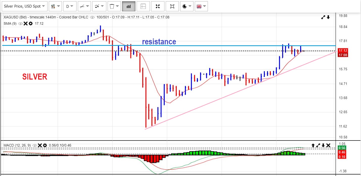Click the fit-to-screen arrows icon
361x176 pixels.
(x=158, y=6)
